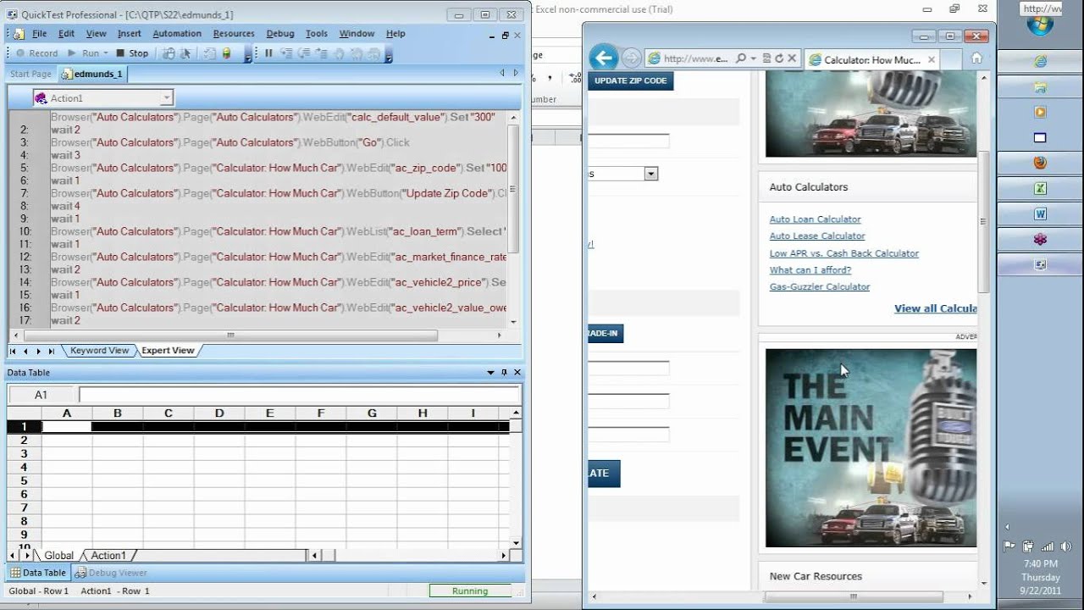Select the edmunds_1 test tab

click(x=92, y=74)
